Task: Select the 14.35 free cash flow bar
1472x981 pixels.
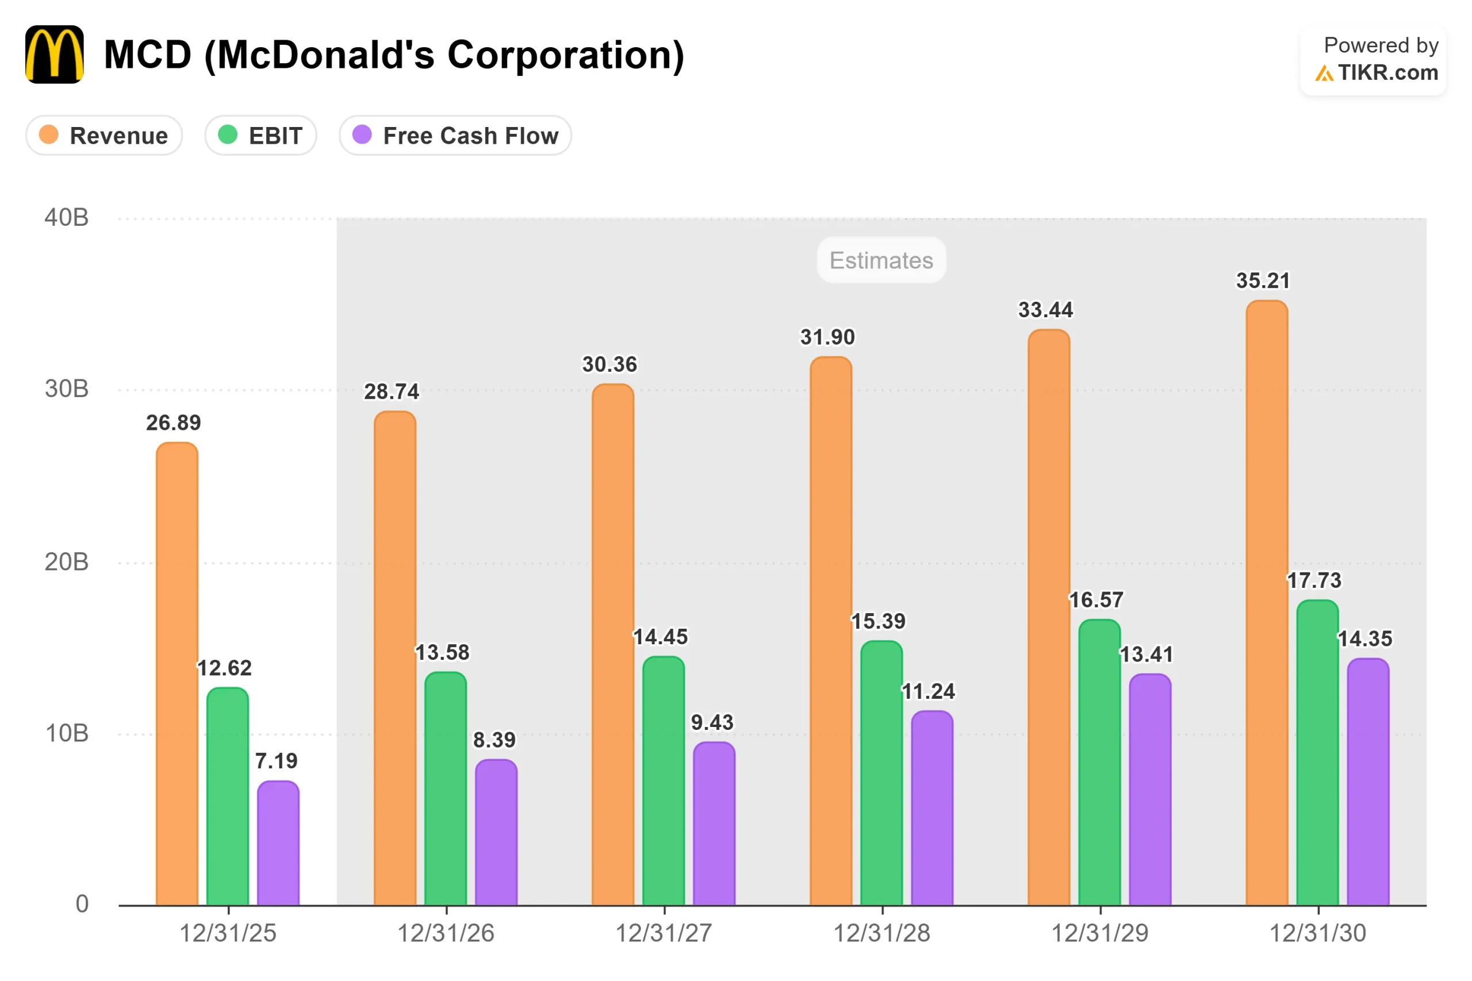Action: pyautogui.click(x=1368, y=782)
